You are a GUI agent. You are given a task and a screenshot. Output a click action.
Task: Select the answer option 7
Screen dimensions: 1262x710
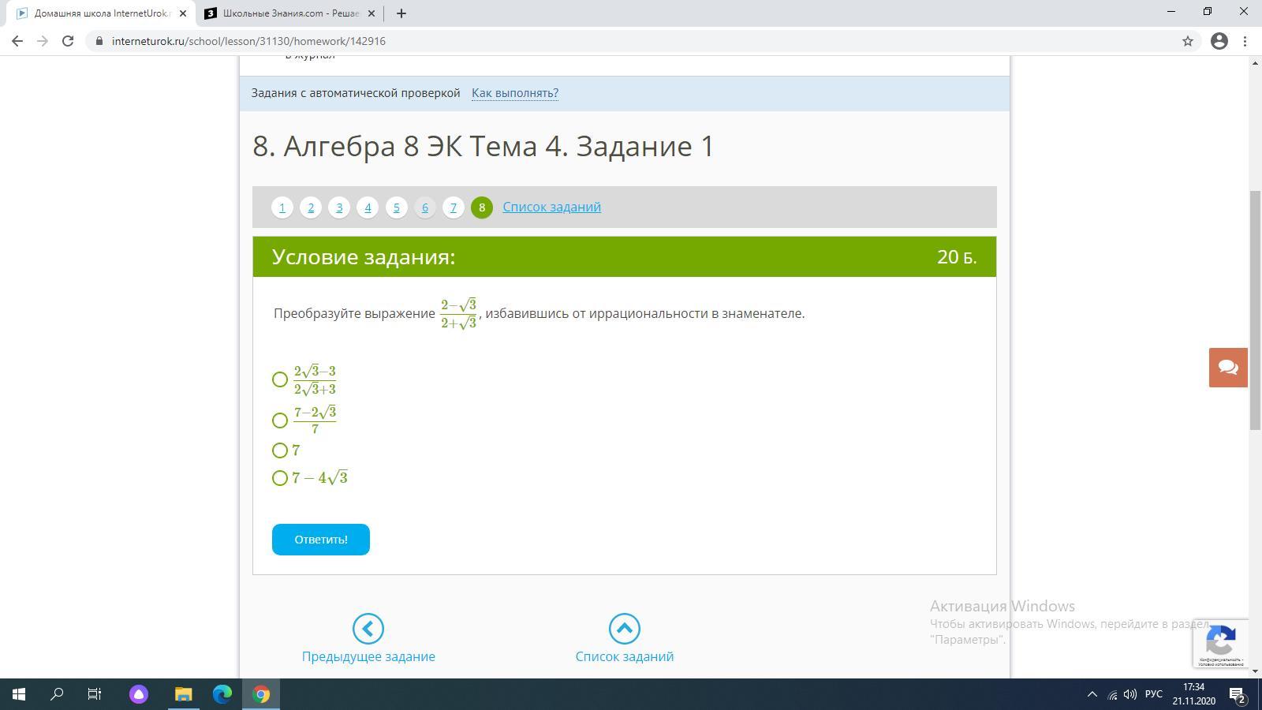280,450
